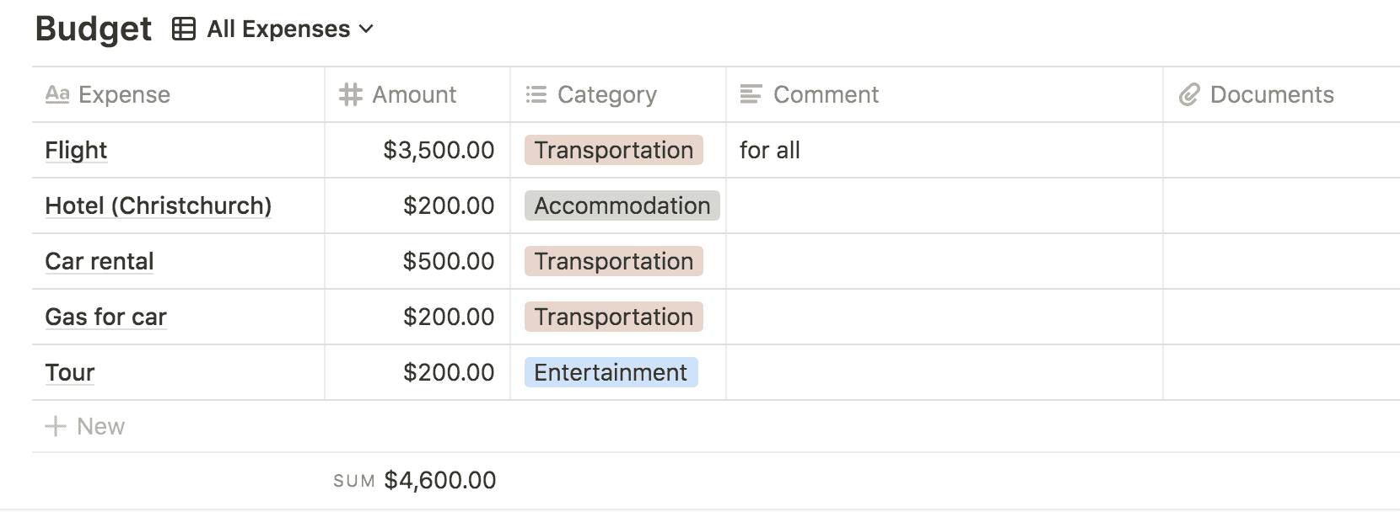Click the plus icon to add row
Screen dimensions: 1400x512
pyautogui.click(x=56, y=426)
